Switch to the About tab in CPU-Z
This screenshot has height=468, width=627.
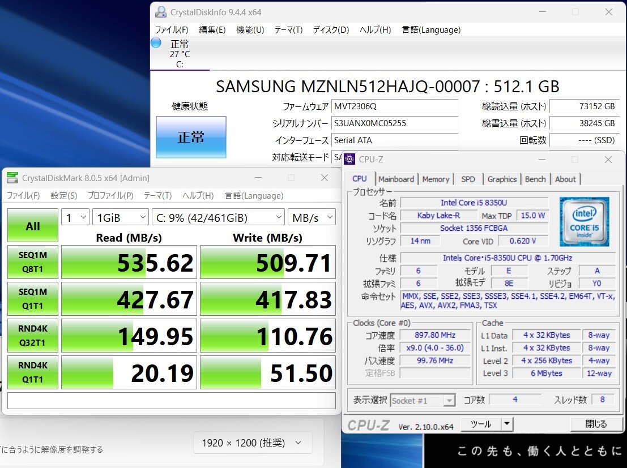click(x=565, y=179)
